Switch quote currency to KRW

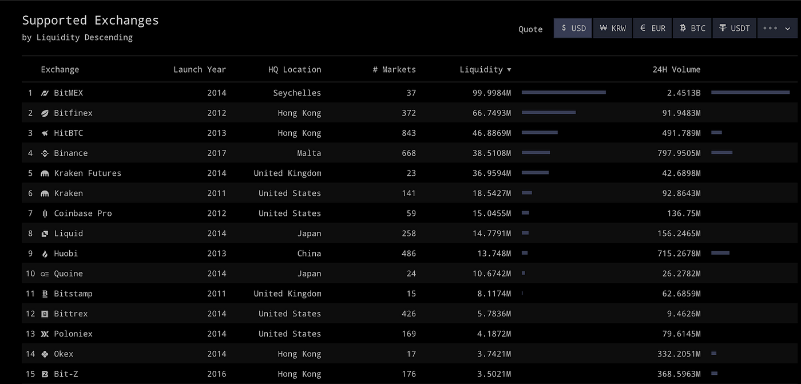coord(612,28)
